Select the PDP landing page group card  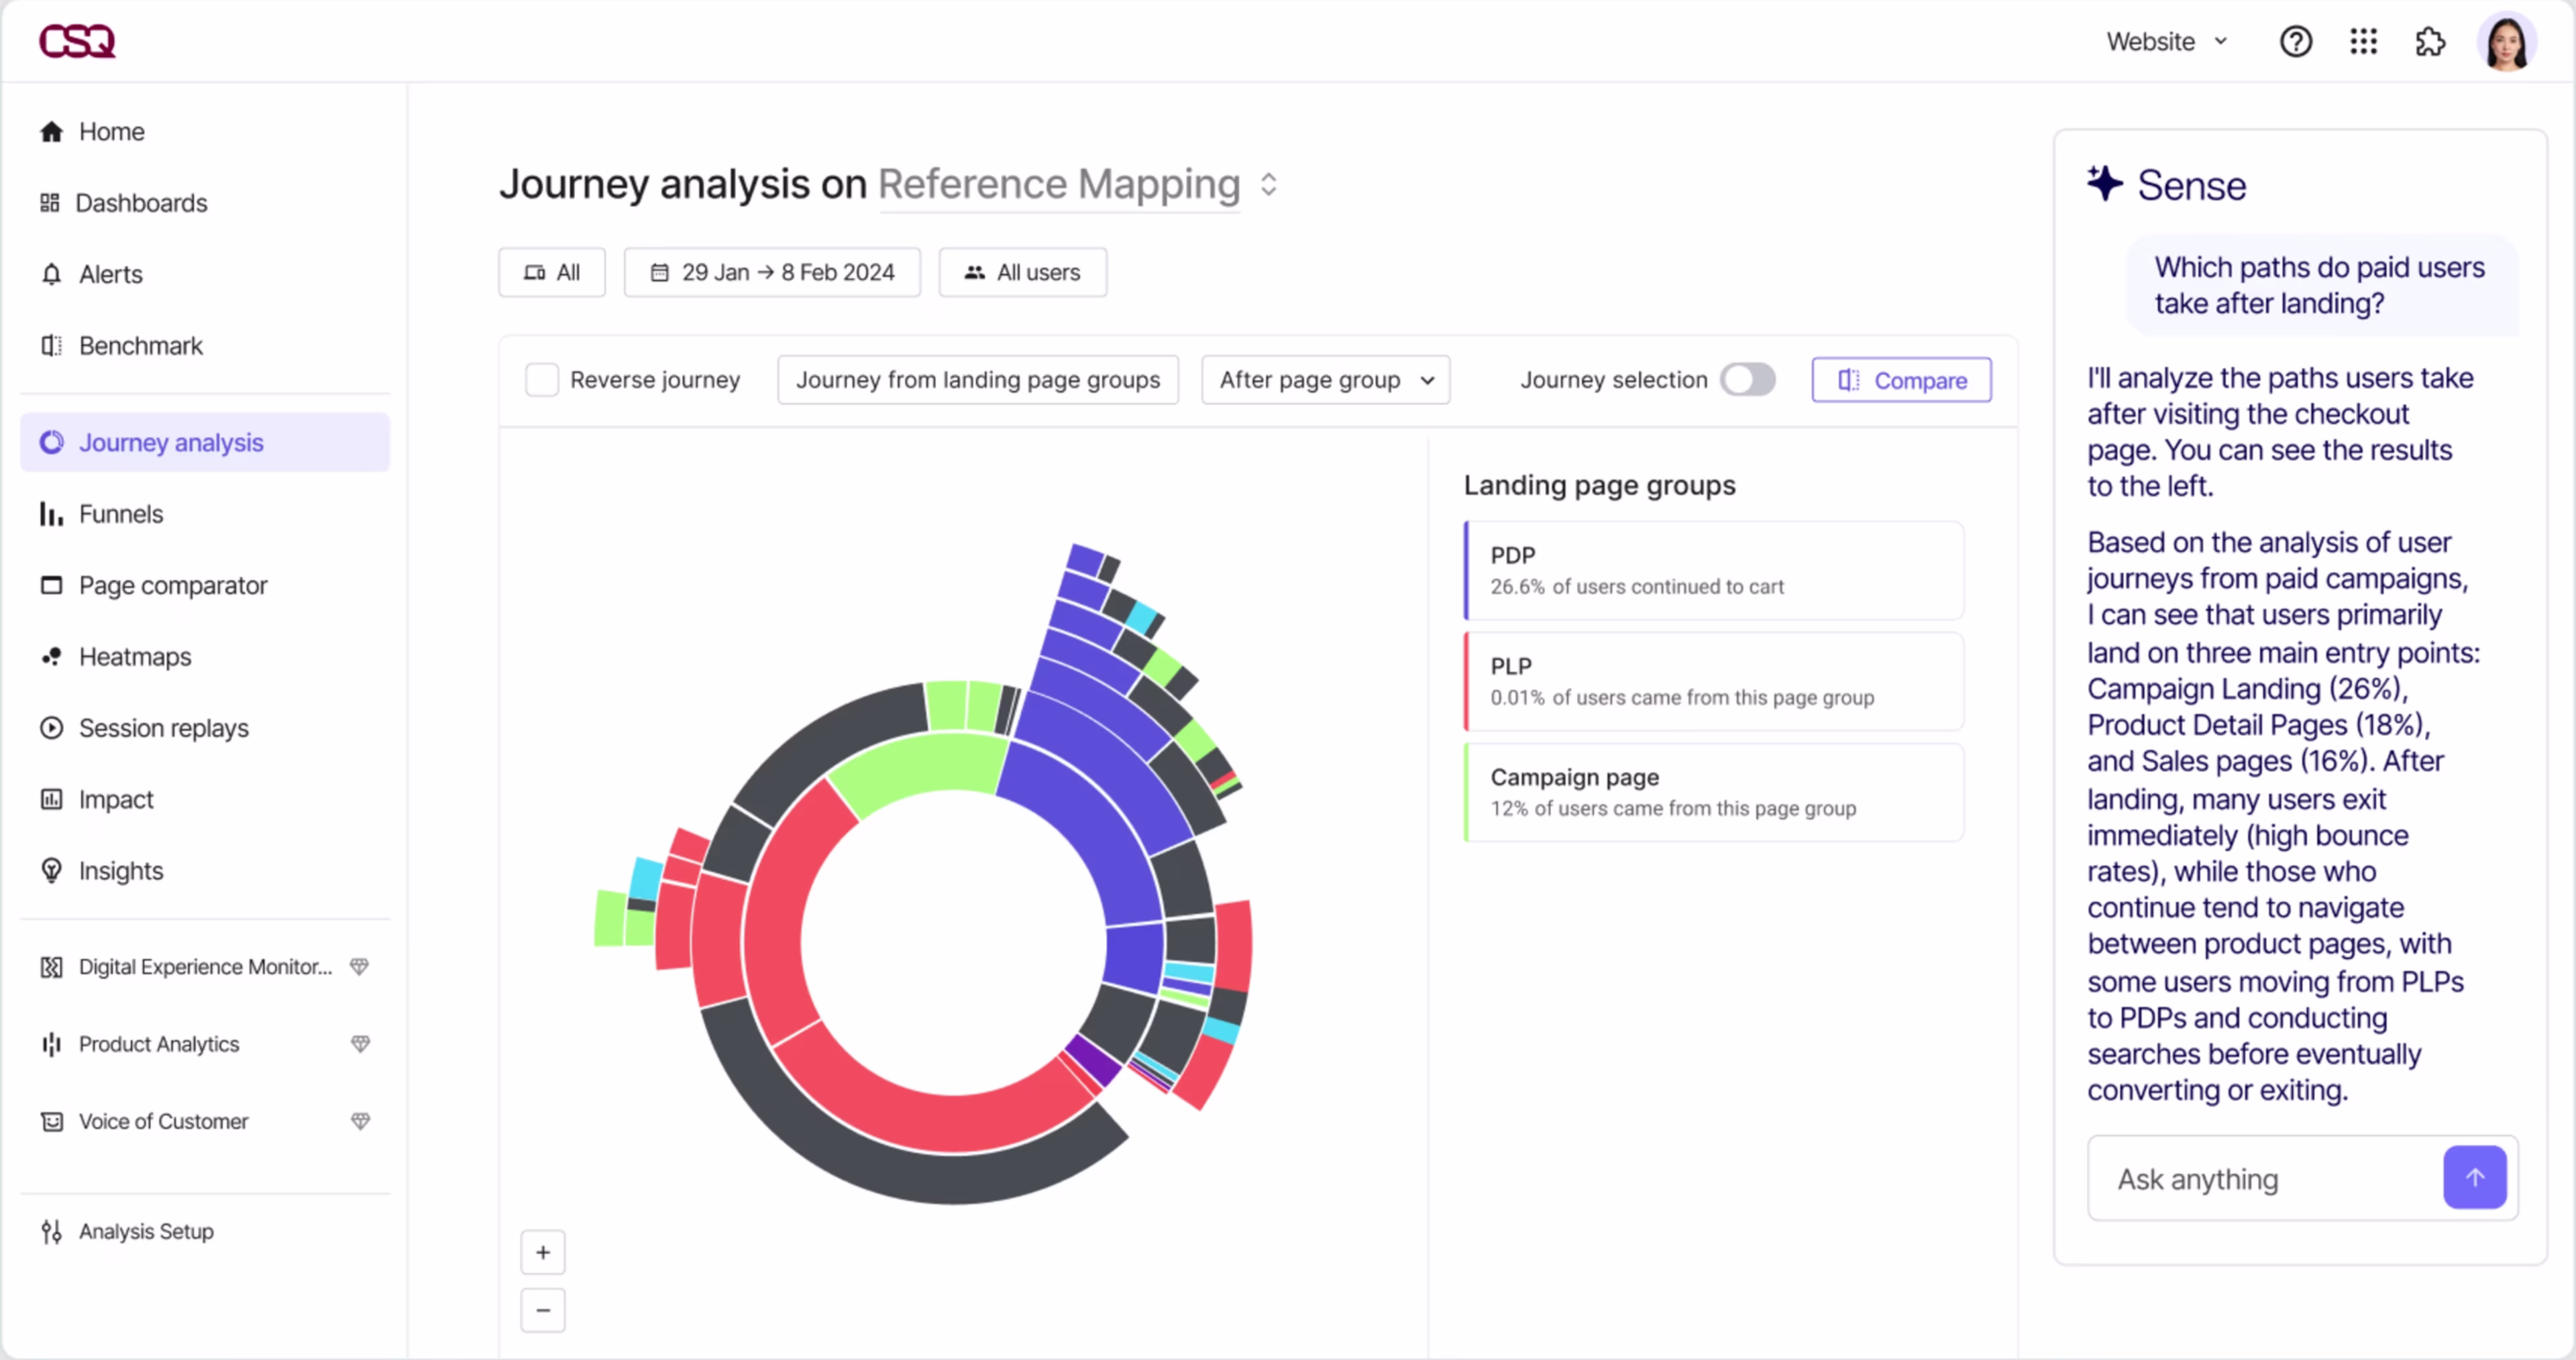coord(1713,571)
